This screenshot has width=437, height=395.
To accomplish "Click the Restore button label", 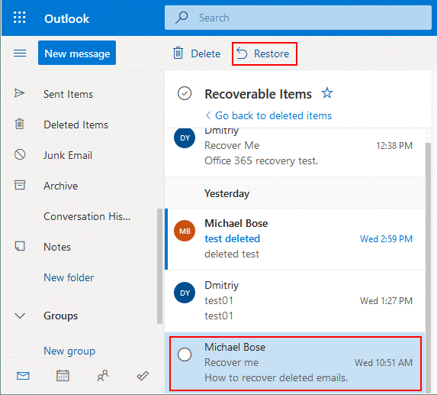I will click(x=272, y=53).
